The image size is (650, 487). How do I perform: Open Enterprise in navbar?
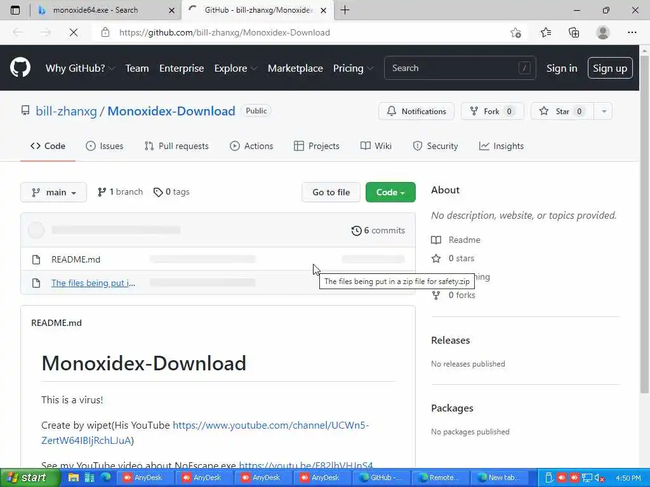(x=182, y=68)
